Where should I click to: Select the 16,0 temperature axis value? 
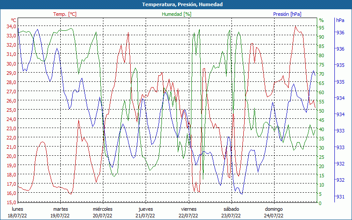pos(11,193)
